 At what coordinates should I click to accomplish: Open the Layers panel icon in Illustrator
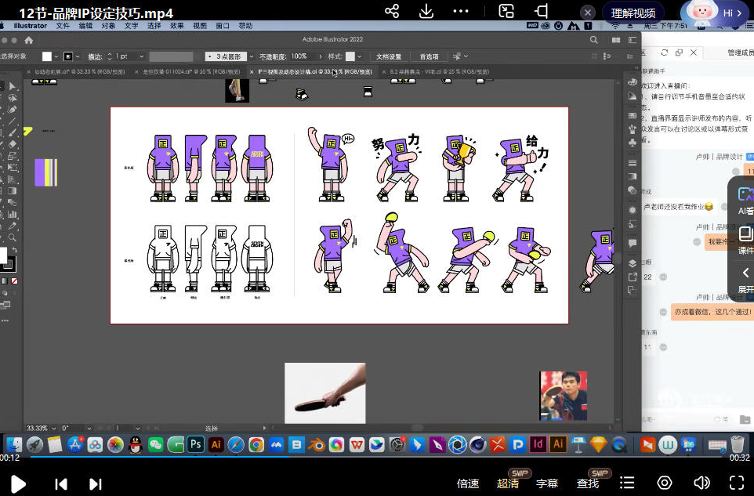[x=633, y=262]
